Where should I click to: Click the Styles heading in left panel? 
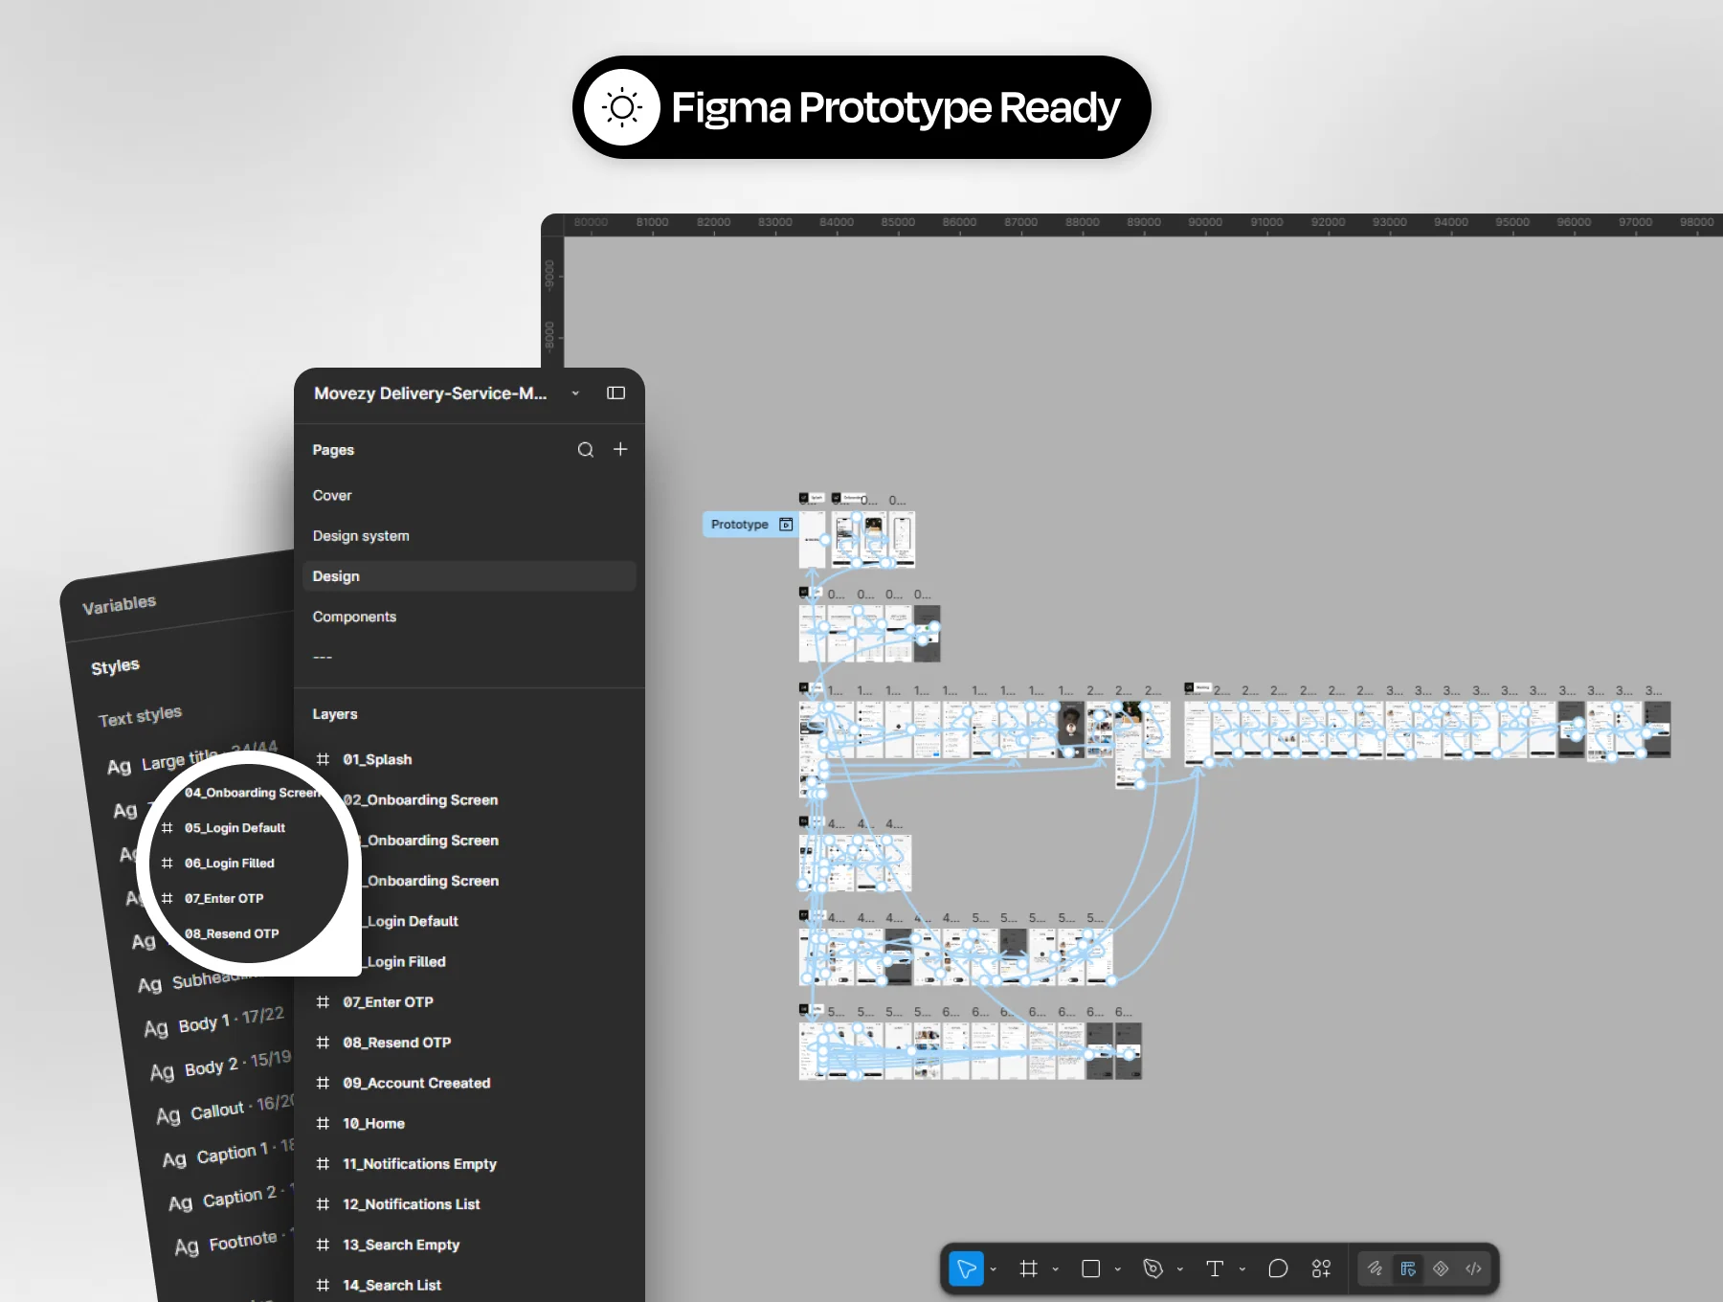click(115, 666)
